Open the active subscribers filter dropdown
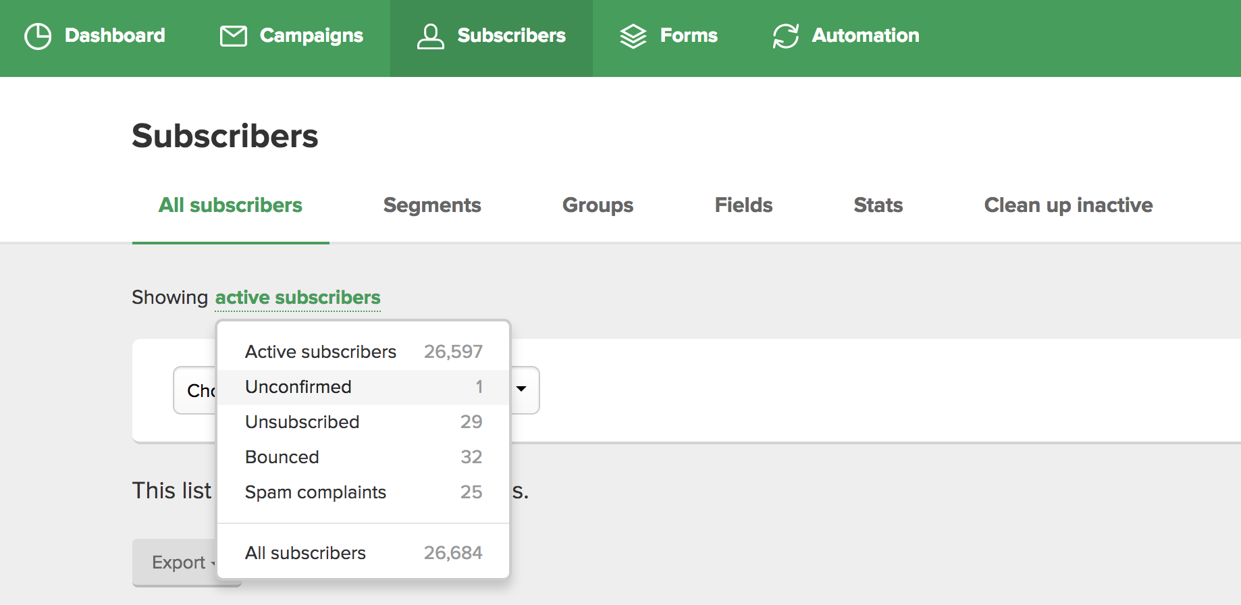This screenshot has width=1241, height=605. click(x=298, y=298)
